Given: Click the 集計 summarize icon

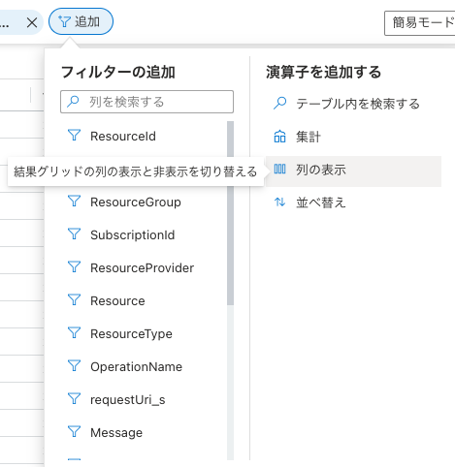Looking at the screenshot, I should [x=279, y=137].
